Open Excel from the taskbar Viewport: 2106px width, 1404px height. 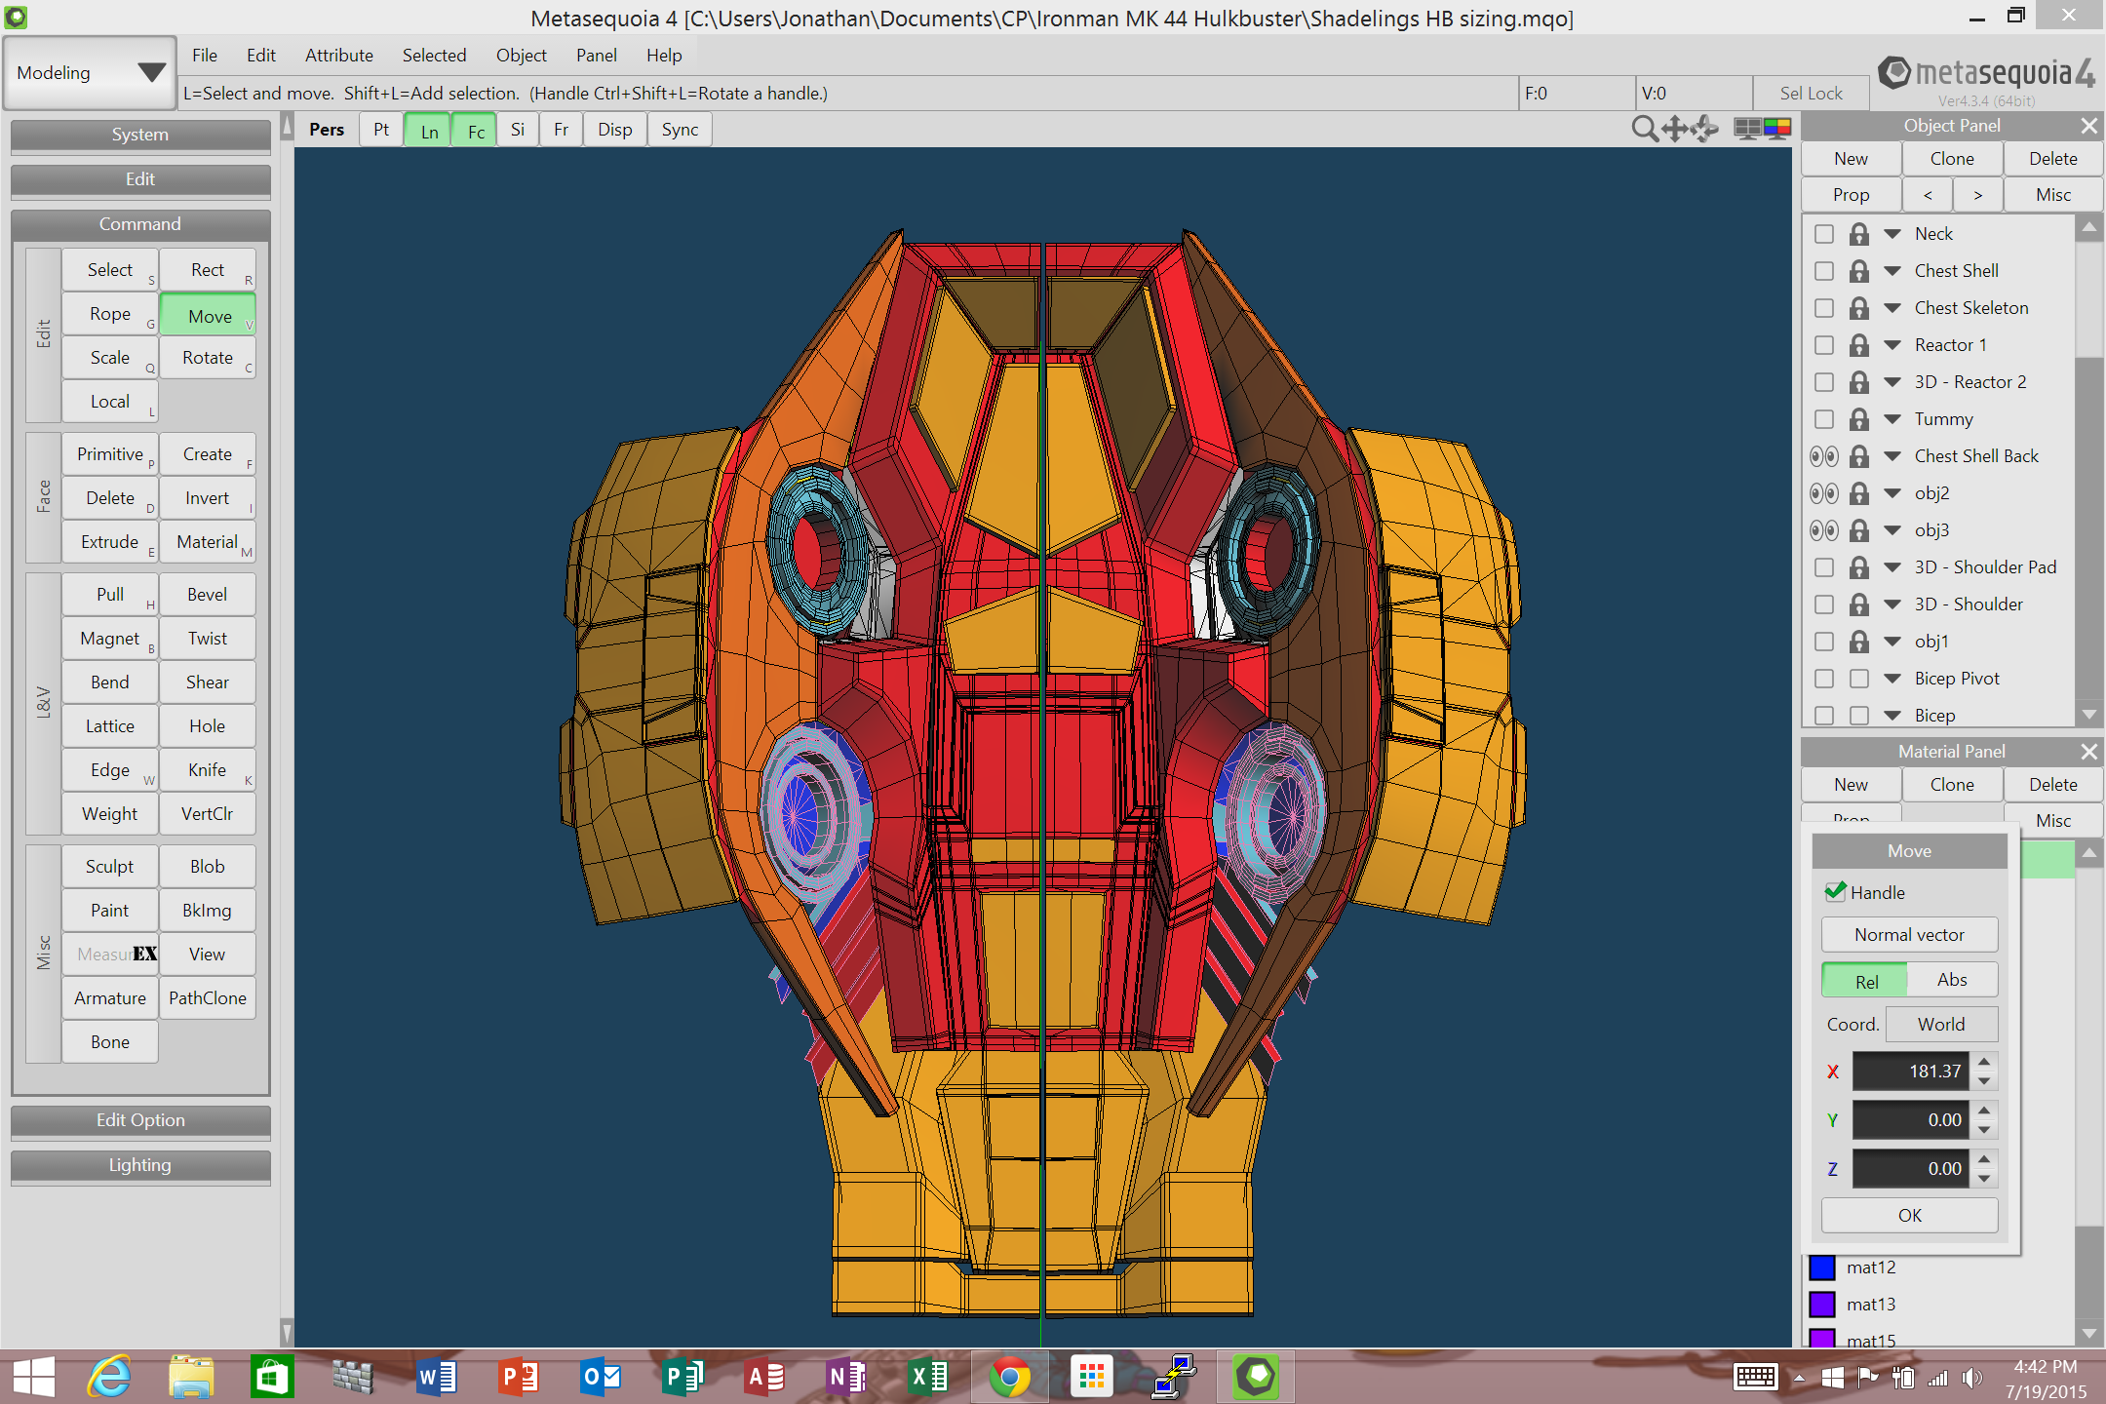pyautogui.click(x=927, y=1377)
